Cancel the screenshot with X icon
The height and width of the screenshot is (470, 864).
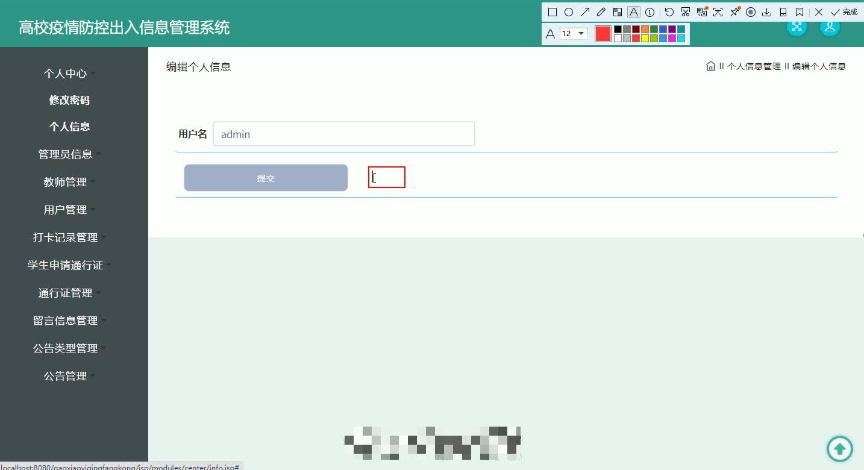pos(819,12)
